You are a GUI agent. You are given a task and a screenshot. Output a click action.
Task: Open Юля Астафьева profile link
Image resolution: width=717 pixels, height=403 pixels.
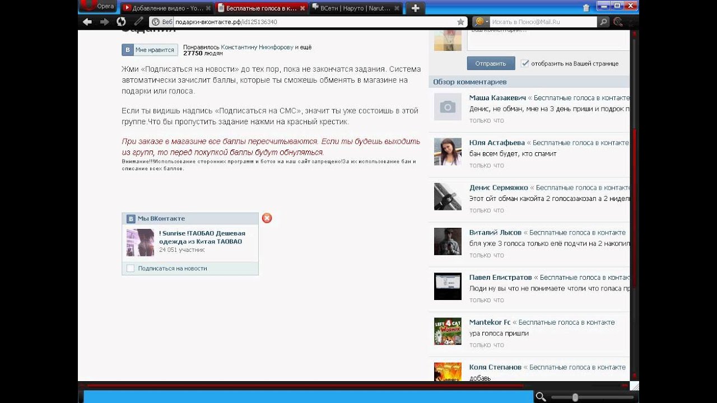(x=497, y=143)
